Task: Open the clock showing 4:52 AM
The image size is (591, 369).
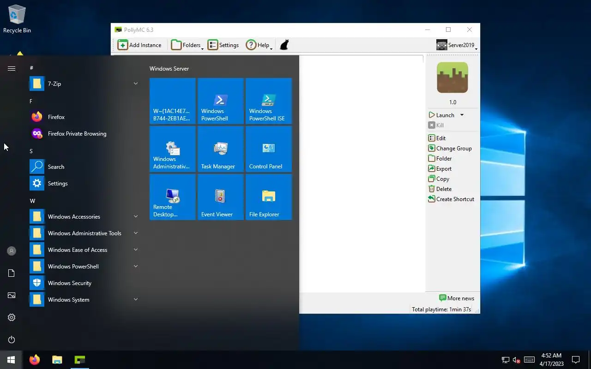Action: pyautogui.click(x=551, y=360)
